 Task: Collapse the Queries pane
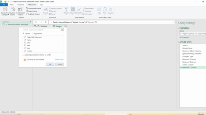pos(31,21)
